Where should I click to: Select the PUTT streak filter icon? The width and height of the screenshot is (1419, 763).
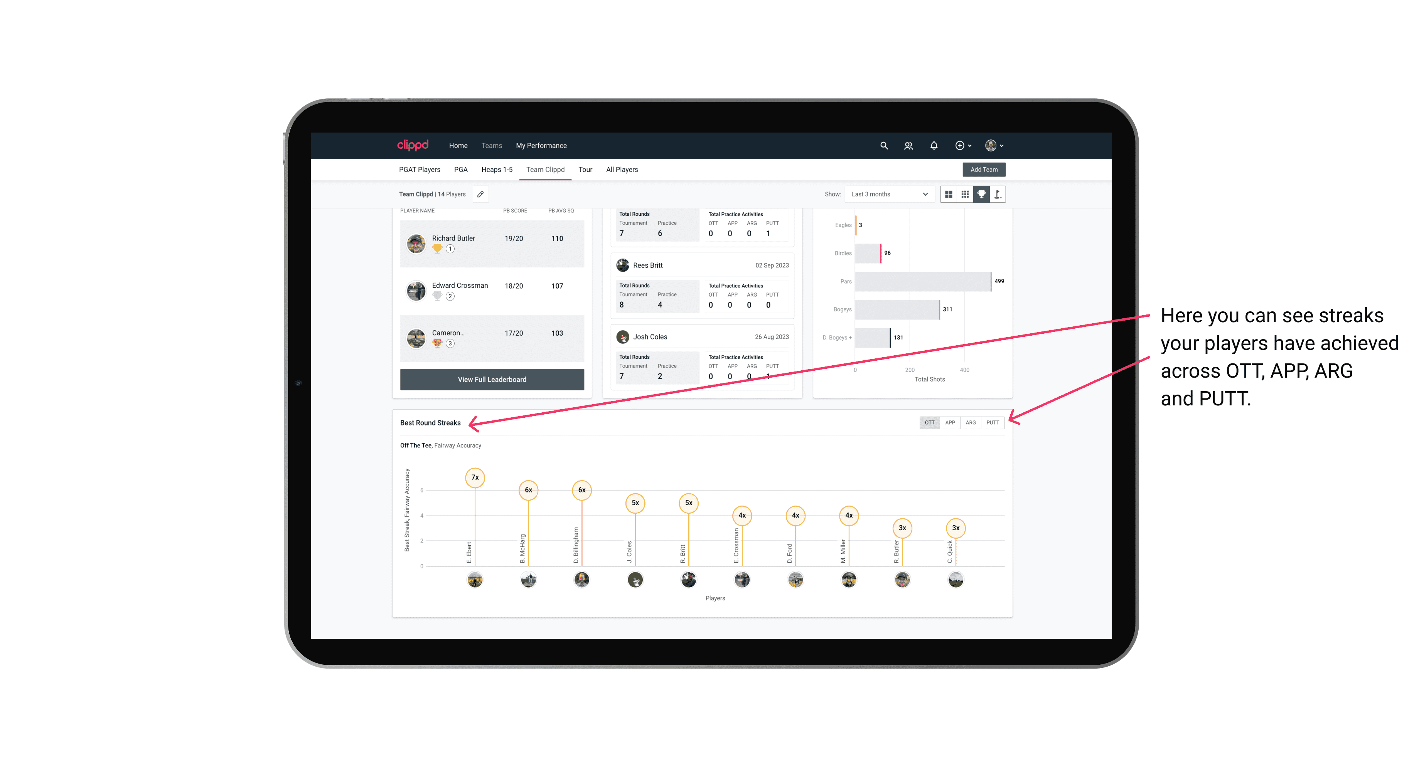993,422
